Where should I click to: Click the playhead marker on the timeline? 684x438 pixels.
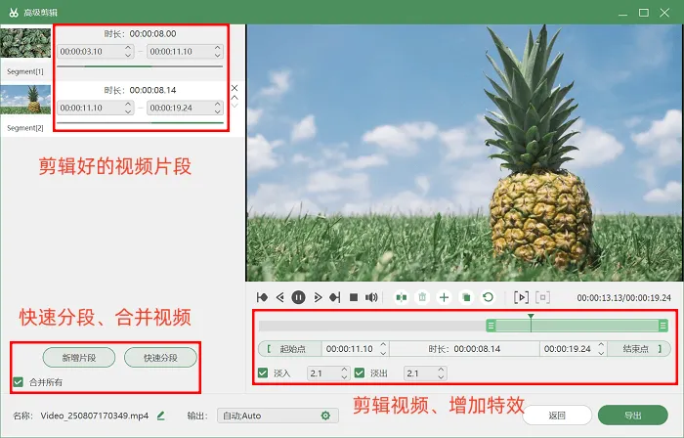pos(531,317)
